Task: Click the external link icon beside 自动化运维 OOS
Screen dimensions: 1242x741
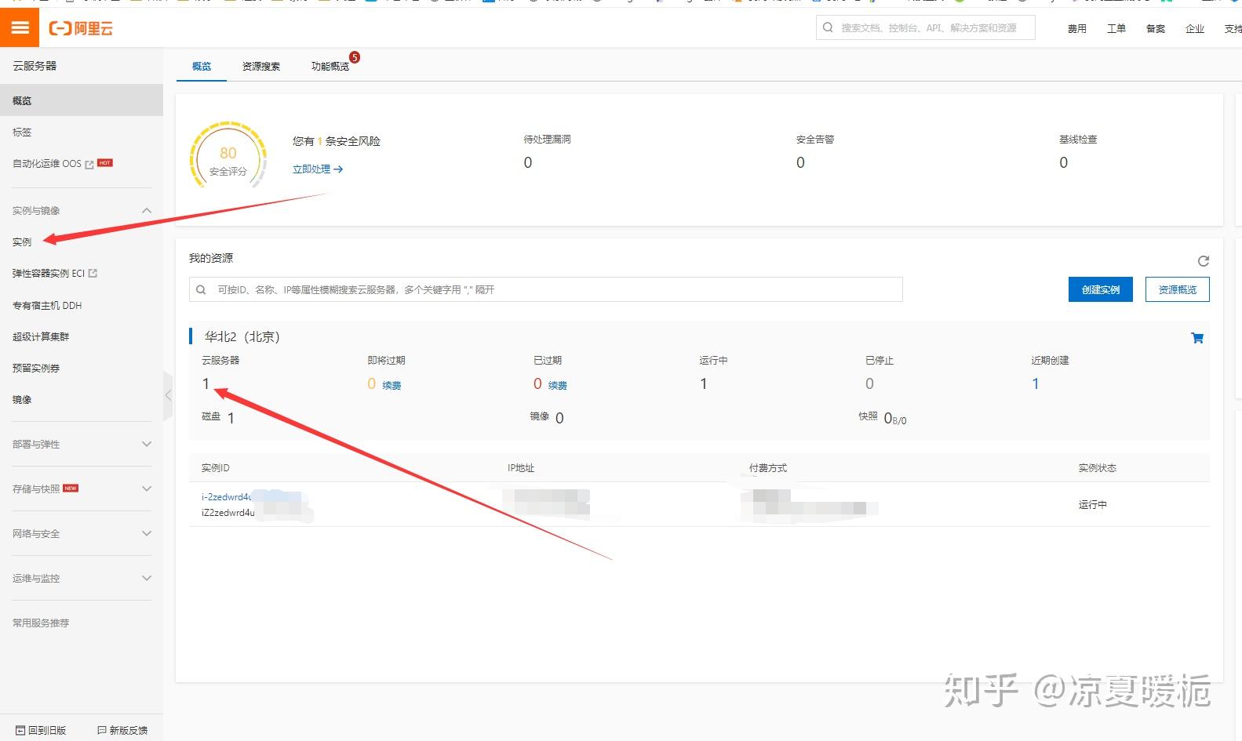Action: 89,164
